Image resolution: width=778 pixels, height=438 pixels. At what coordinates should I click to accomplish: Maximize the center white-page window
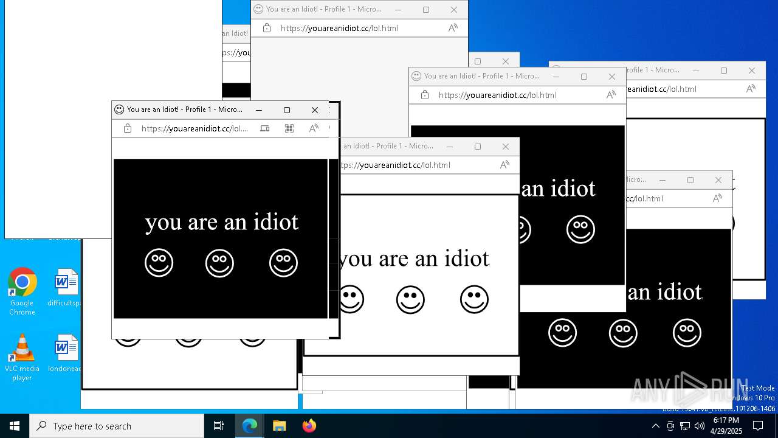pyautogui.click(x=478, y=147)
